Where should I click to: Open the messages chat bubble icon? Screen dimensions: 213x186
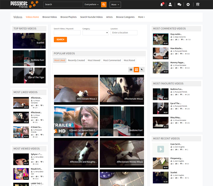(x=179, y=5)
